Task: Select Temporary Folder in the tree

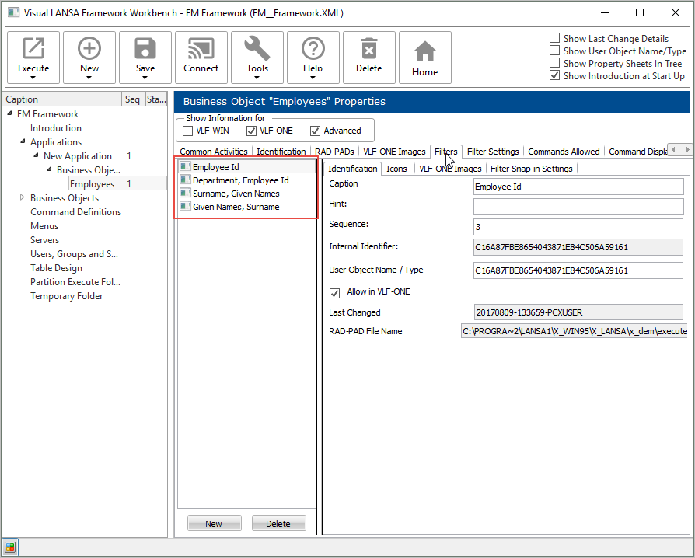Action: [x=67, y=295]
